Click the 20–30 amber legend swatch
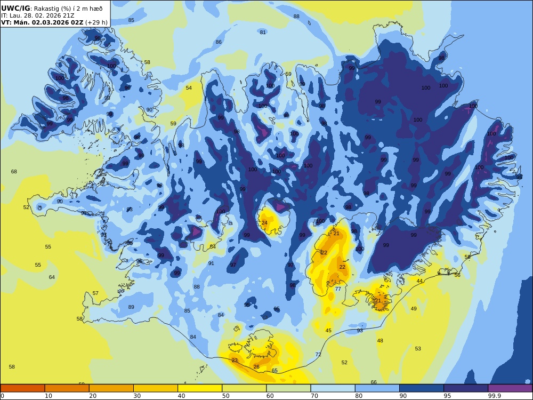This screenshot has width=533, height=400. tap(111, 388)
